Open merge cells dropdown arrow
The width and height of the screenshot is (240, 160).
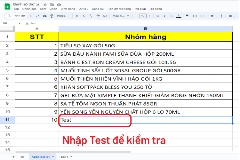click(206, 16)
